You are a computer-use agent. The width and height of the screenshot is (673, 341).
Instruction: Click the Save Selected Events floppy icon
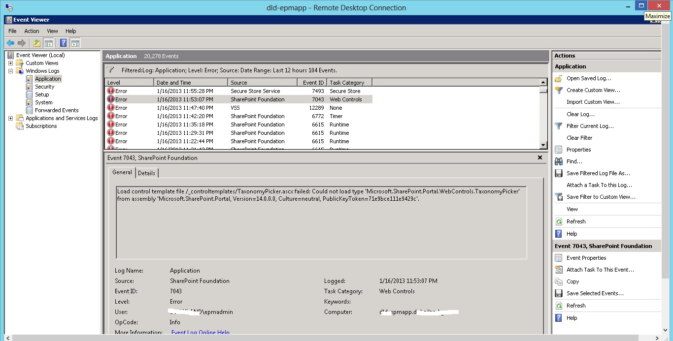click(558, 293)
